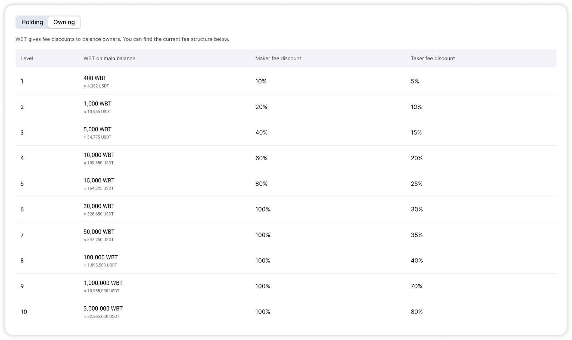Click the 50,000 WBT balance entry
Viewport: 572px width, 340px height.
[99, 232]
